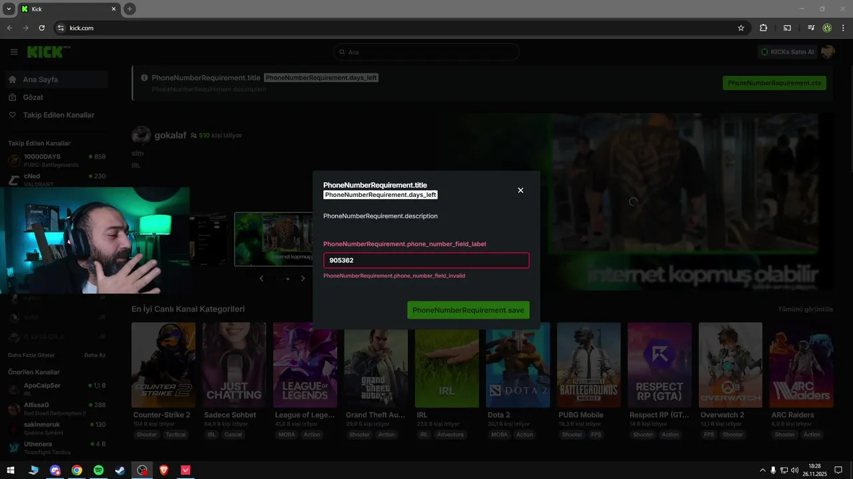Open recommended channel ApoCalpSer
853x479 pixels.
click(56, 389)
